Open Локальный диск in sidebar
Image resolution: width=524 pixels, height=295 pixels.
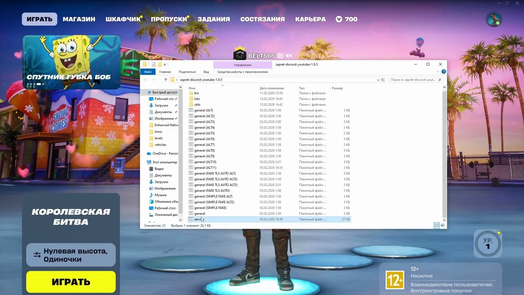click(163, 215)
